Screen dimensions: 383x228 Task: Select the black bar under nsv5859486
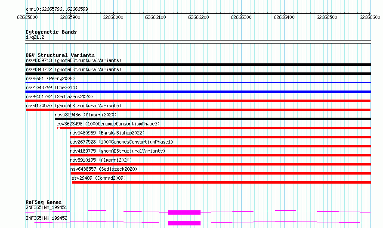213,119
